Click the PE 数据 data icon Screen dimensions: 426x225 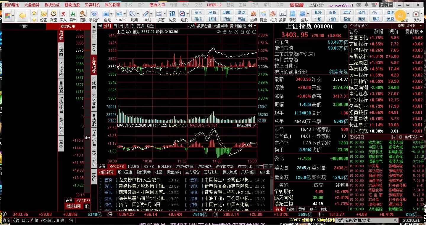[283, 14]
